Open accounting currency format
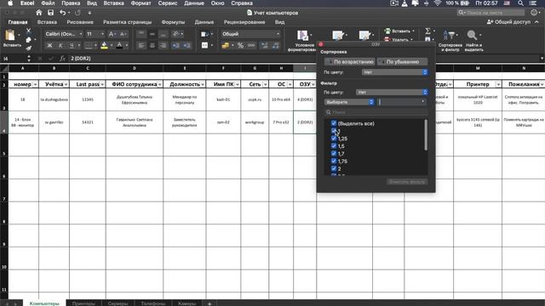The image size is (545, 306). pos(225,45)
